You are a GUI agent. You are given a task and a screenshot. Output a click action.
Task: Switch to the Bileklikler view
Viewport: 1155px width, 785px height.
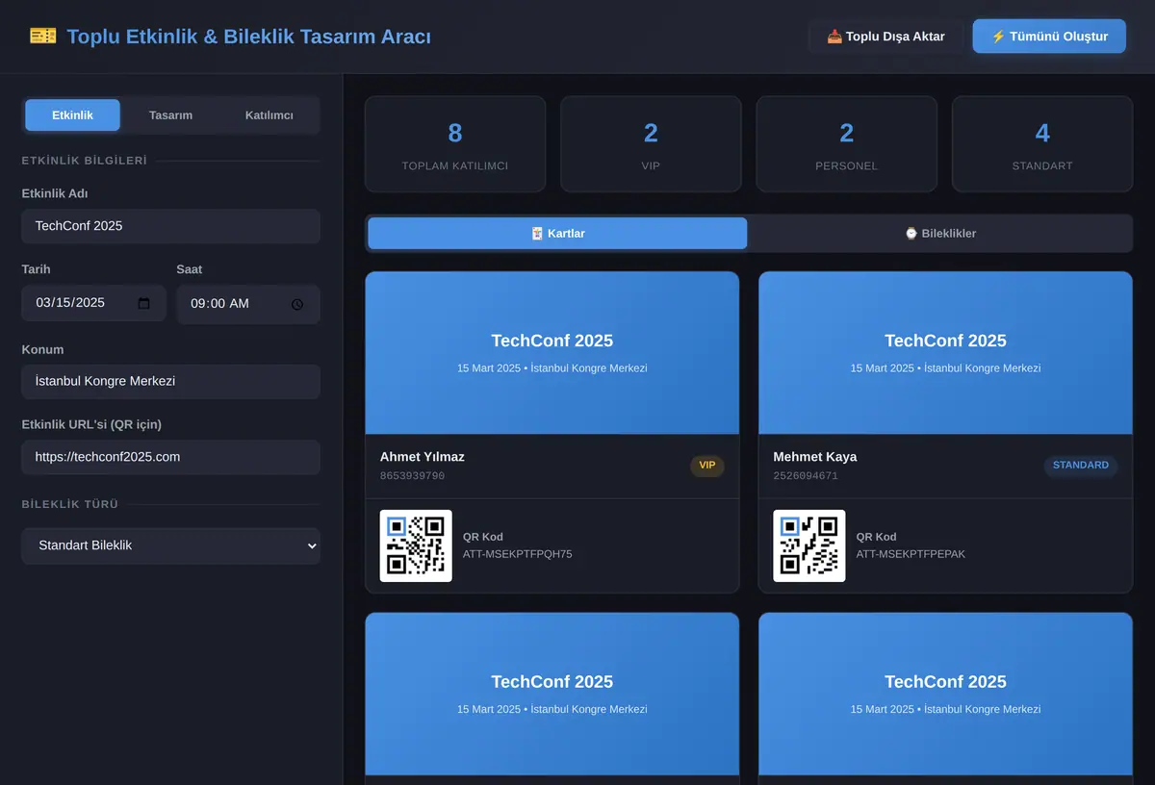[x=940, y=234]
